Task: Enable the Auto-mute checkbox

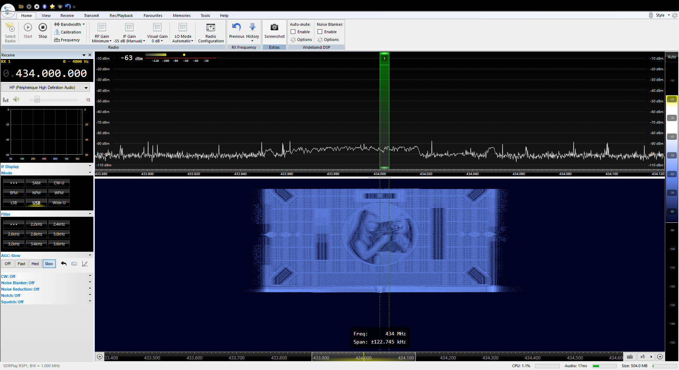Action: pos(293,32)
